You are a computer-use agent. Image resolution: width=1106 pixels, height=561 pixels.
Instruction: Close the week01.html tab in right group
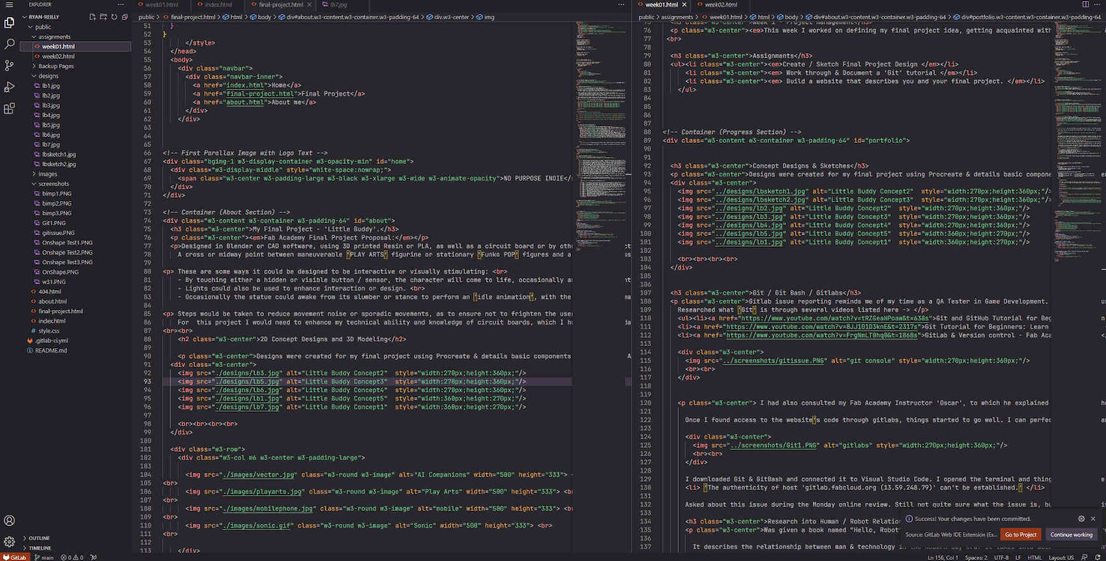click(684, 4)
